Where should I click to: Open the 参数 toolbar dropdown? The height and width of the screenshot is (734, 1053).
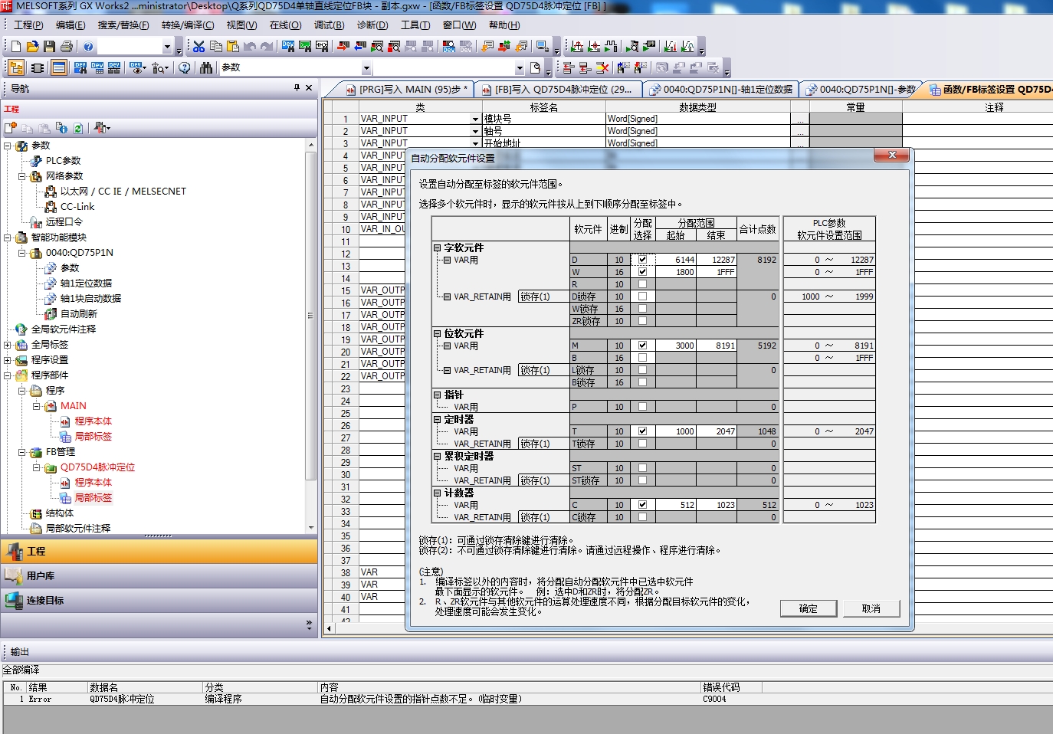coord(366,68)
